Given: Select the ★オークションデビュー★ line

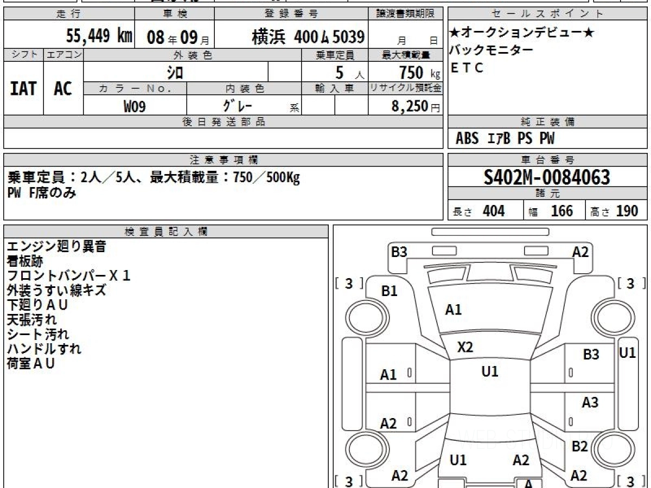Looking at the screenshot, I should point(522,33).
